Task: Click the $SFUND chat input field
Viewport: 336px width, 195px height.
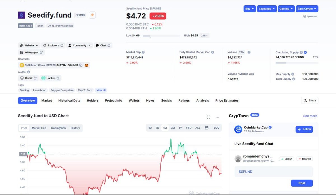Action: click(274, 172)
